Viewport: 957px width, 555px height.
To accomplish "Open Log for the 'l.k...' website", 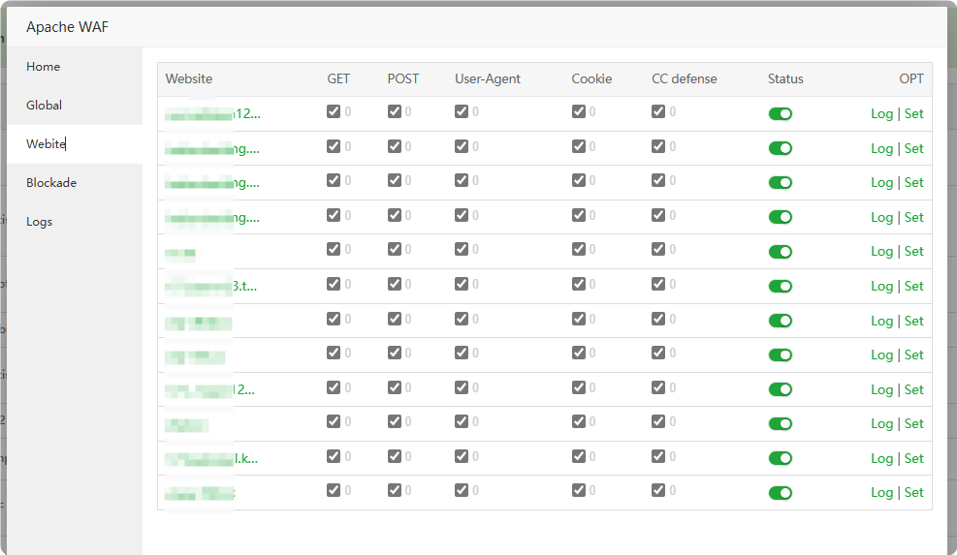I will [x=881, y=459].
